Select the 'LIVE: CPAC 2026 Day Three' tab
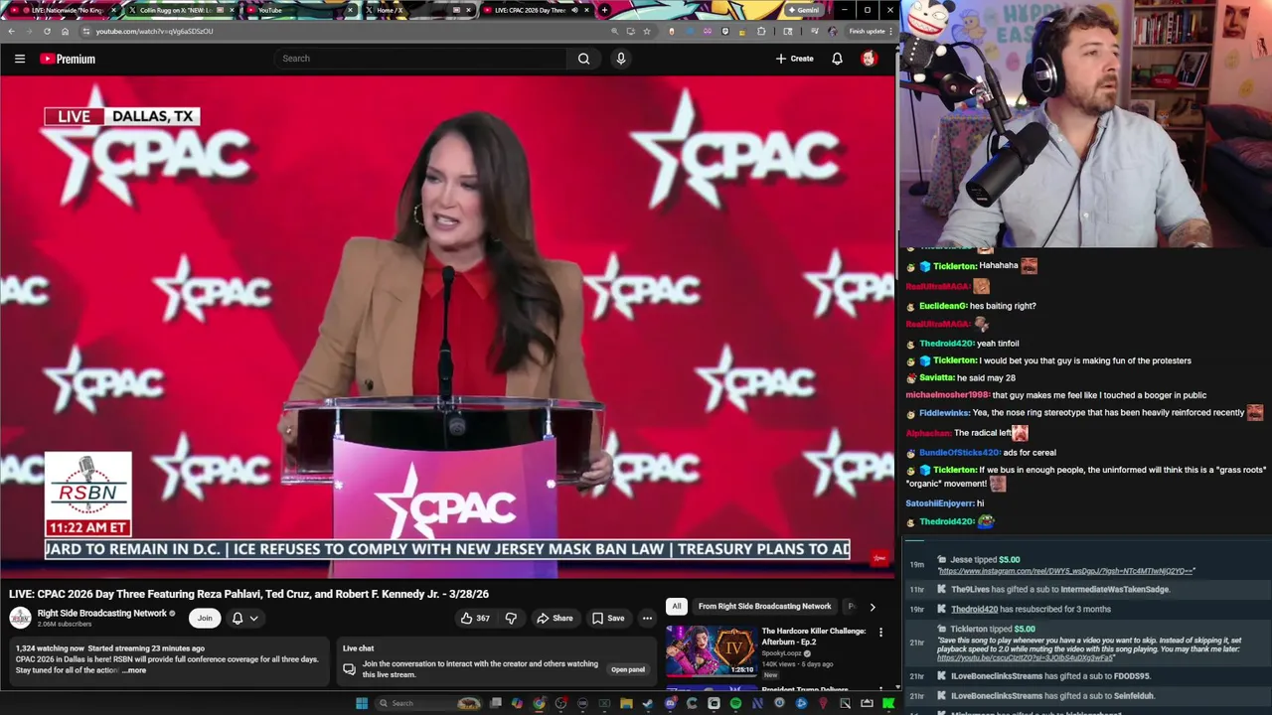Image resolution: width=1272 pixels, height=715 pixels. [x=537, y=10]
